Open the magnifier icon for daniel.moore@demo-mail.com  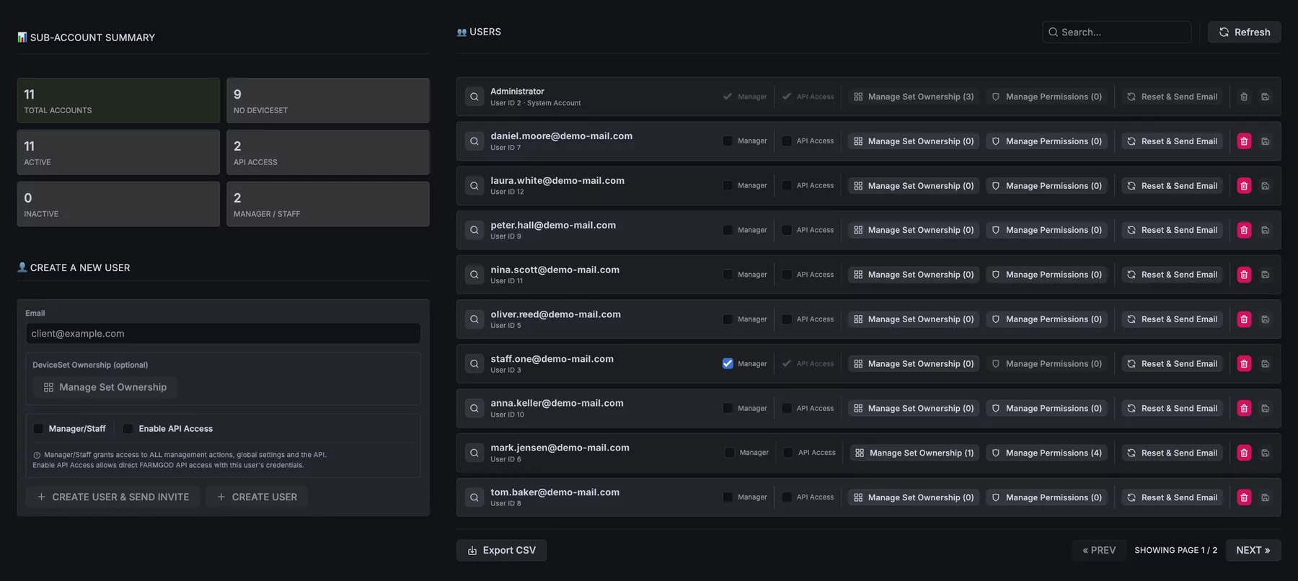(x=474, y=141)
